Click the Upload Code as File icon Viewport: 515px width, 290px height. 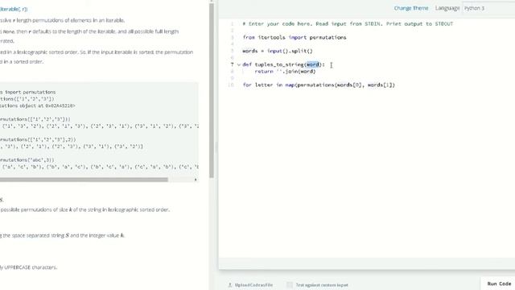(230, 285)
